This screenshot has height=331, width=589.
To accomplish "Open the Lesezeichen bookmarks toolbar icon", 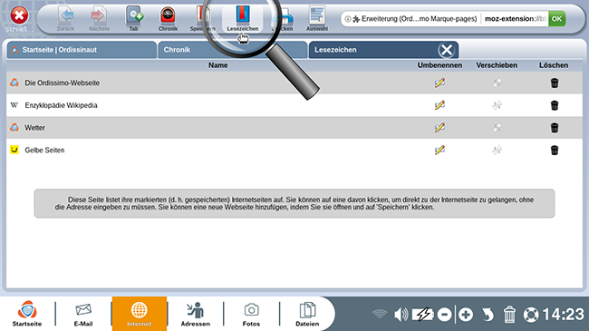I will tap(243, 18).
